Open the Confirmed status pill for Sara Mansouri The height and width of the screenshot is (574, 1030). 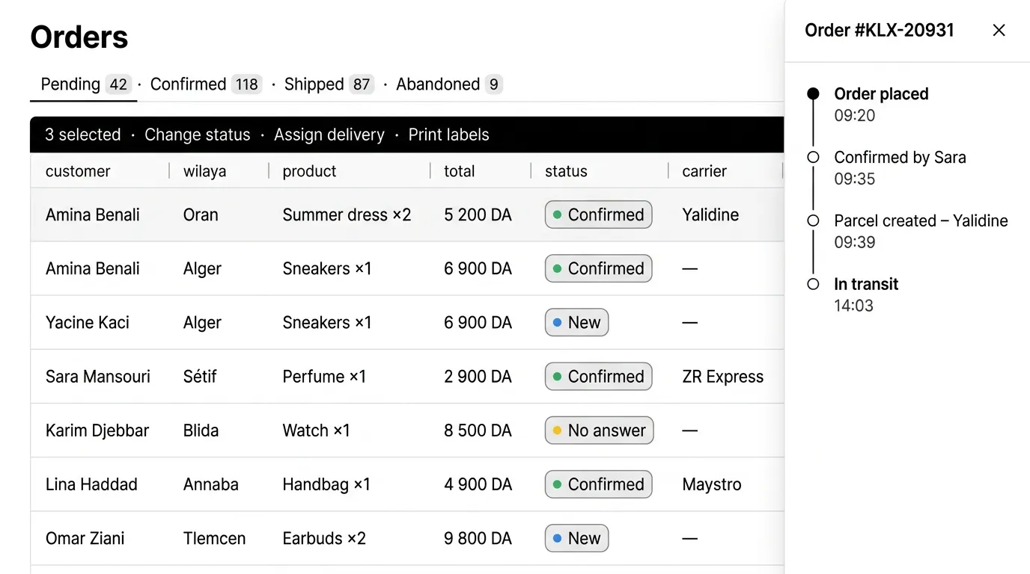pos(599,377)
